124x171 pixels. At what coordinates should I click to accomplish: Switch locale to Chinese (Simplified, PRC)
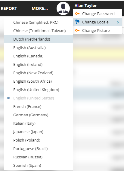click(39, 22)
